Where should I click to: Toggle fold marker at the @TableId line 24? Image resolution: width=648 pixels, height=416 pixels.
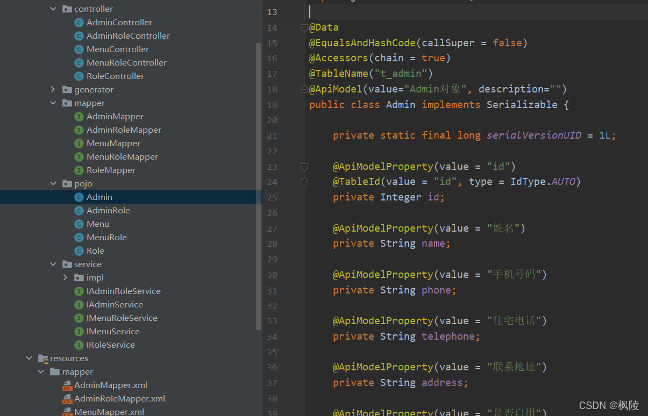304,182
